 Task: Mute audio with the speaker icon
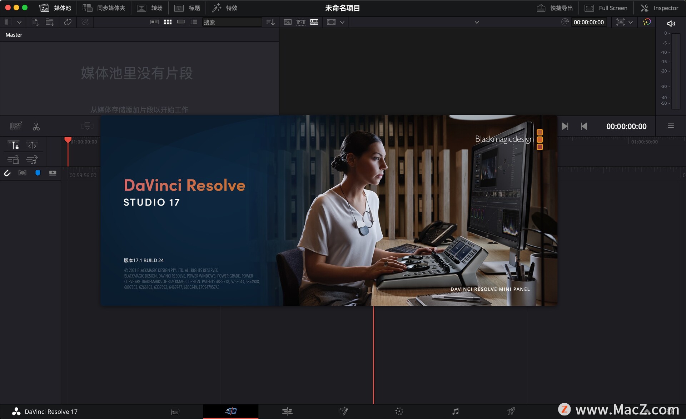point(671,24)
